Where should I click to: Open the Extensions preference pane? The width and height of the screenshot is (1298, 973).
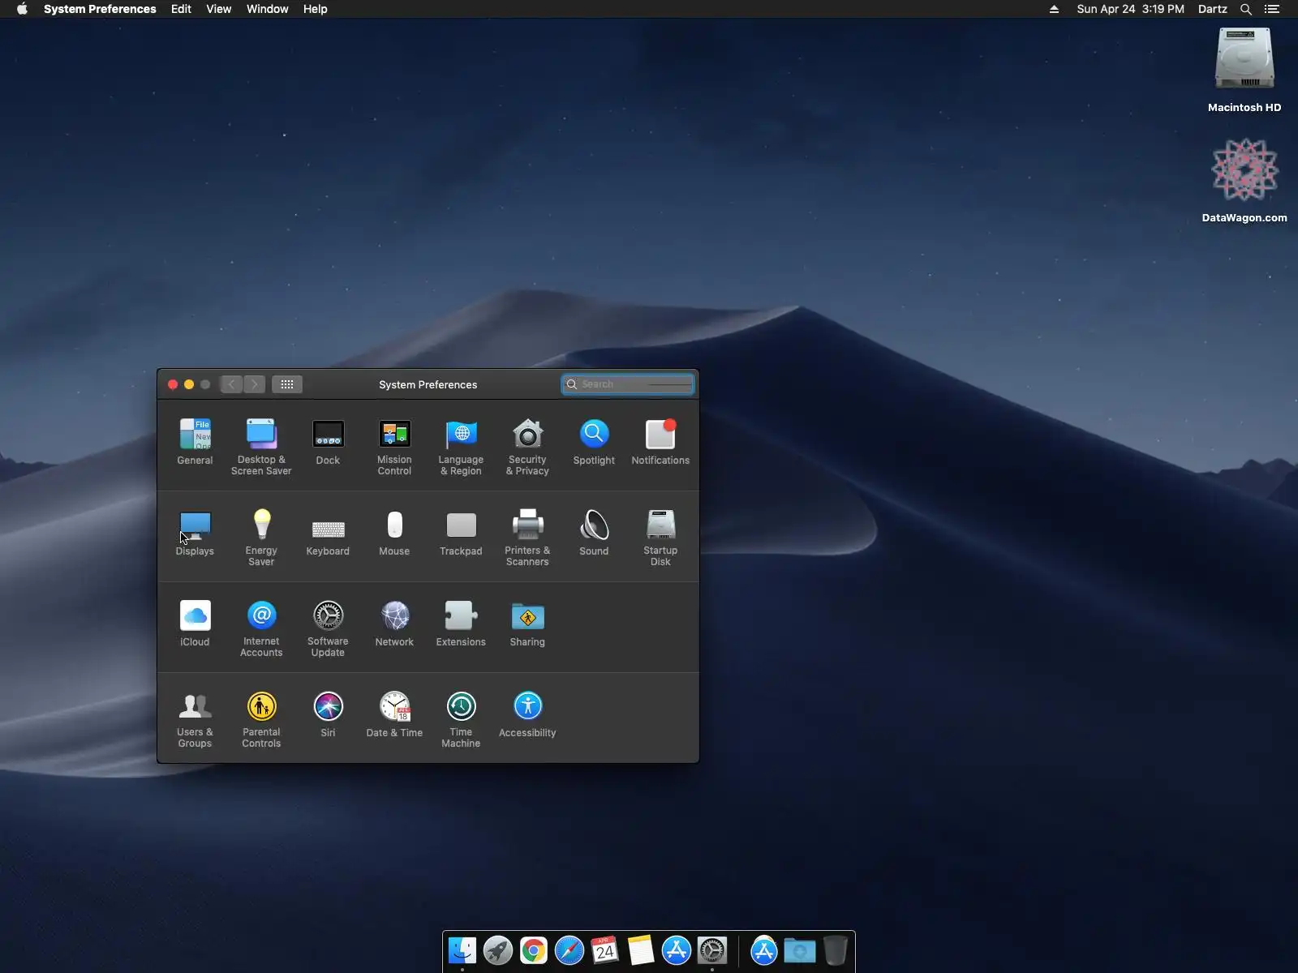click(461, 624)
